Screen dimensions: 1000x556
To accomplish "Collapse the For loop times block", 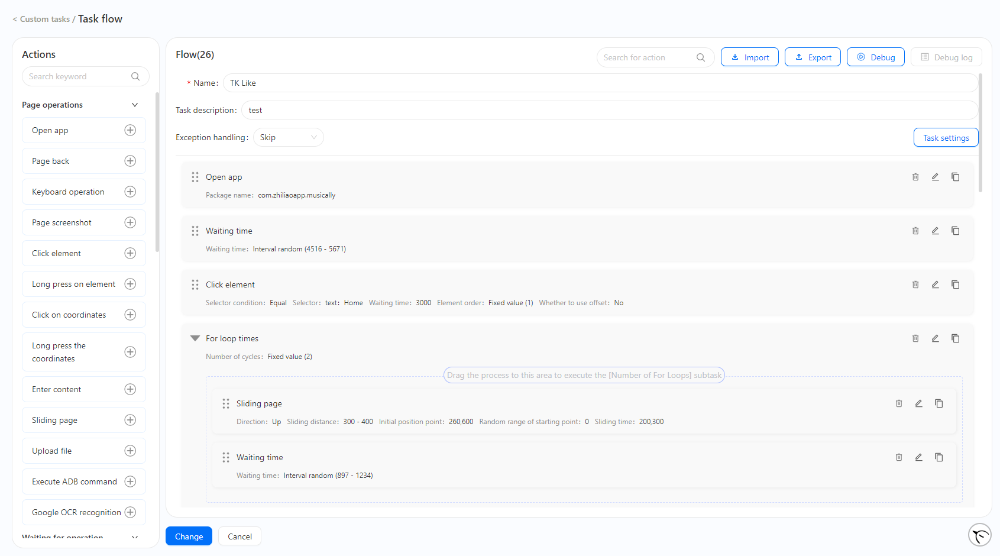I will tap(195, 338).
